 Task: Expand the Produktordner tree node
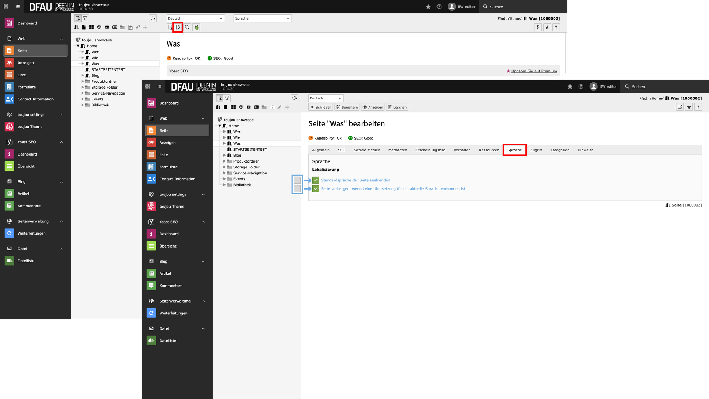click(x=225, y=161)
